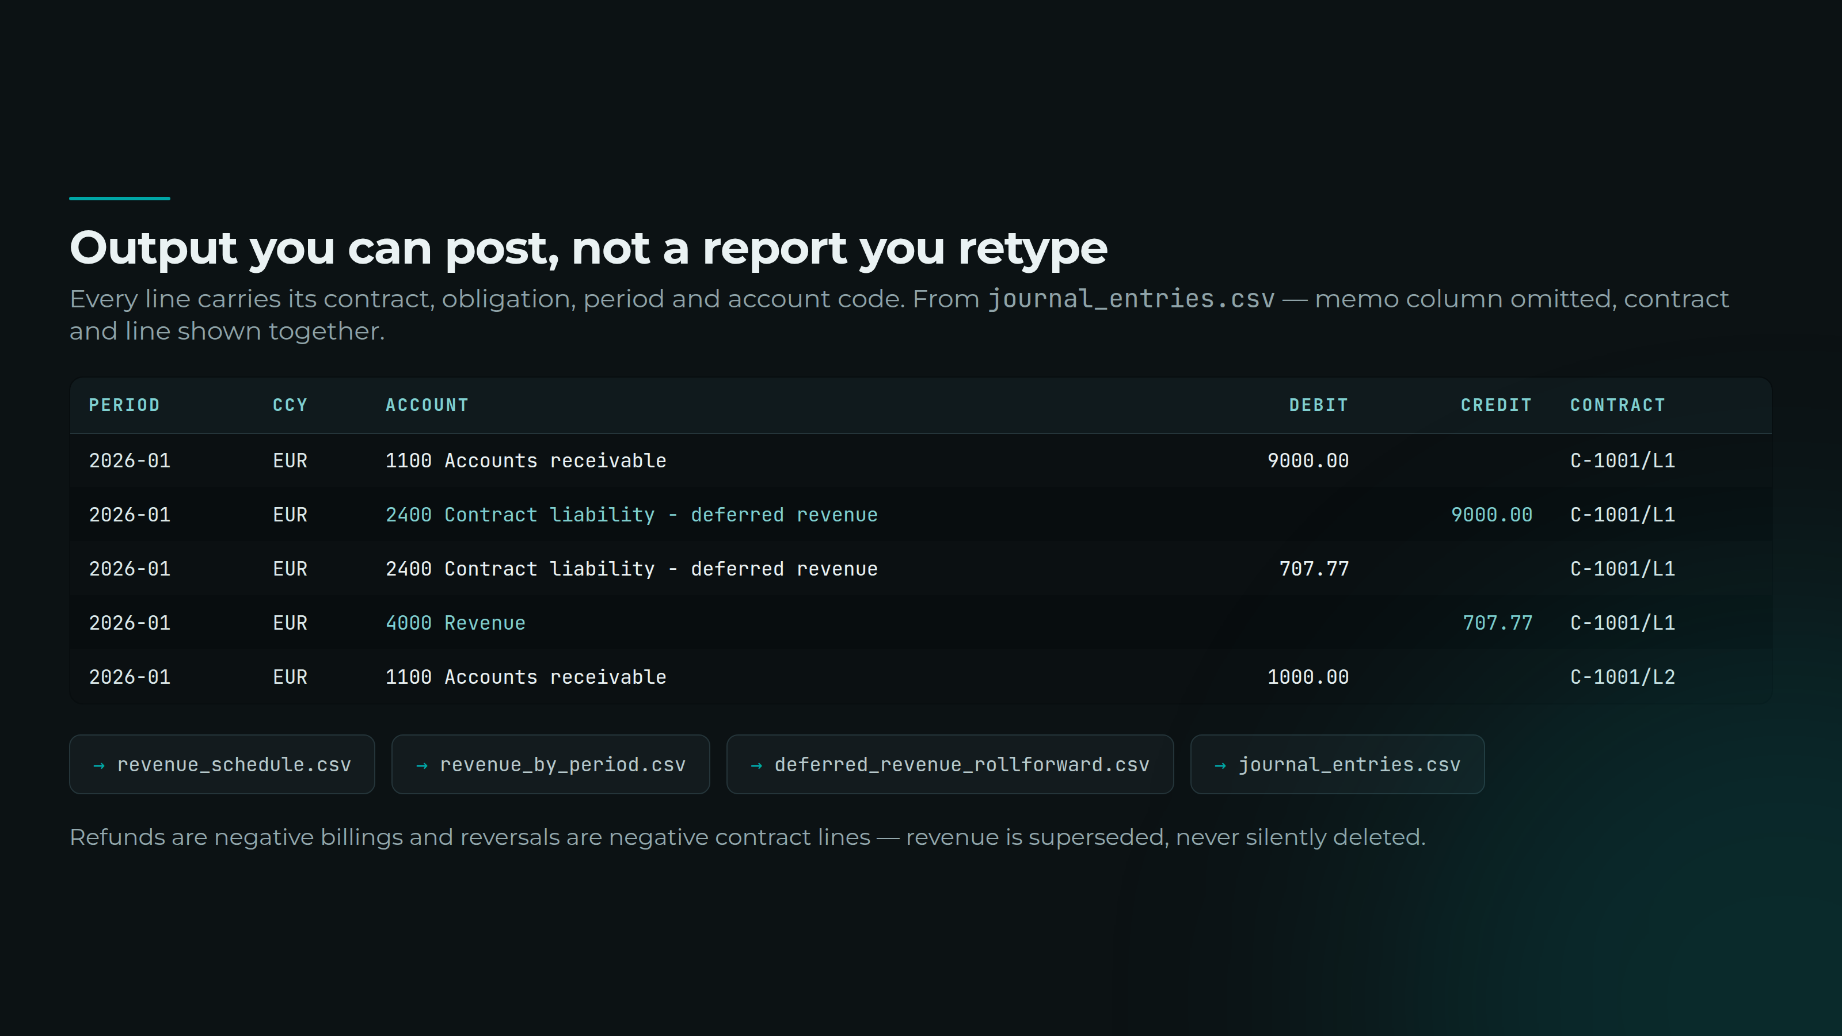
Task: Click the '4000 Revenue' account cell
Action: (x=455, y=623)
